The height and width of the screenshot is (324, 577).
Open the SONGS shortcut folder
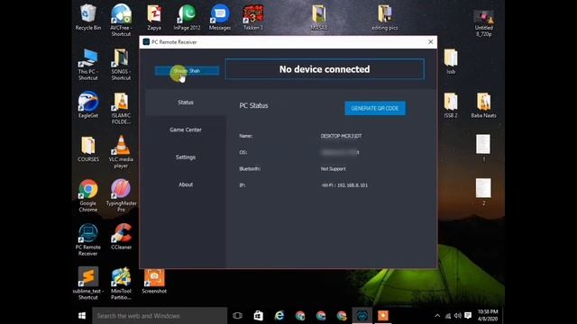coord(121,64)
